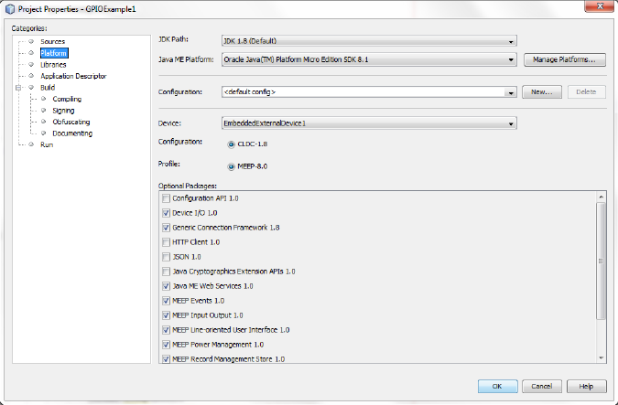The width and height of the screenshot is (618, 405).
Task: Open the default config dropdown
Action: click(369, 91)
